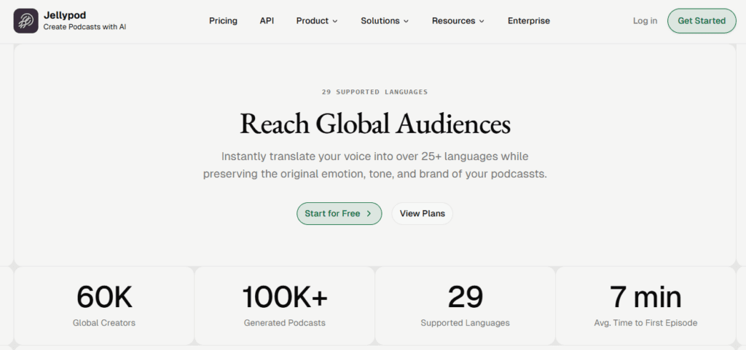This screenshot has width=746, height=350.
Task: Click the small "29 SUPPORTED LANGUAGES" label above heading
Action: click(374, 92)
